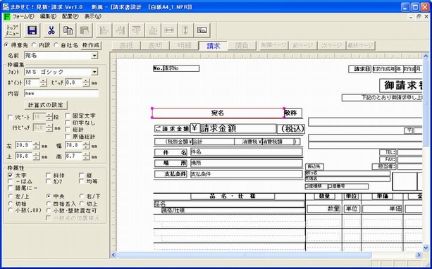432x269 pixels.
Task: Click the copy icon in the toolbar
Action: click(68, 30)
